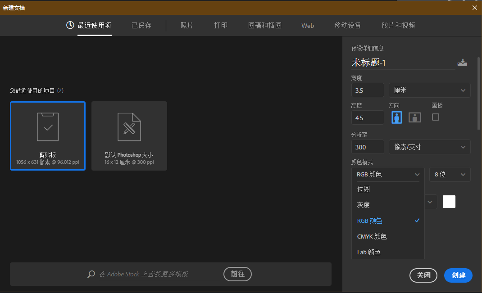
Task: Select the 默认 Photoshop 大小 preset
Action: pos(129,136)
